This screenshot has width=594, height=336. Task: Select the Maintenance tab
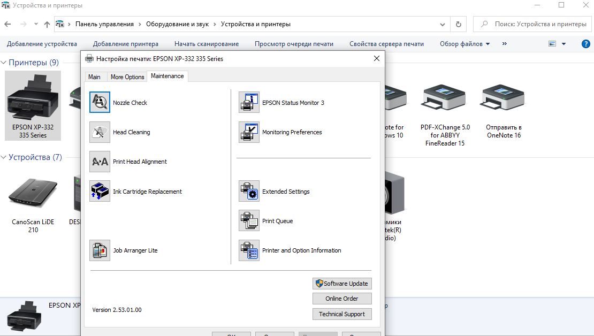[167, 76]
